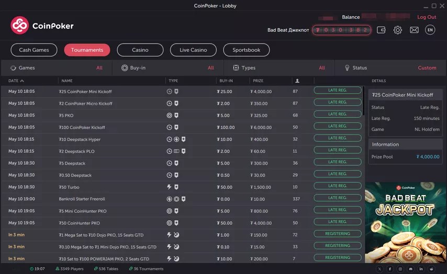Click LATE REG. for Bankroll Starter Freeroll
The image size is (447, 274).
(x=338, y=198)
